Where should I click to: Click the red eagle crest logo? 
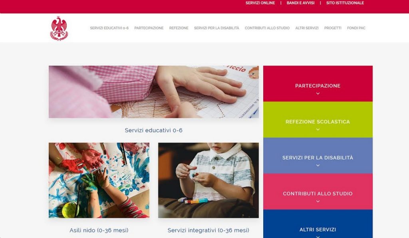59,28
